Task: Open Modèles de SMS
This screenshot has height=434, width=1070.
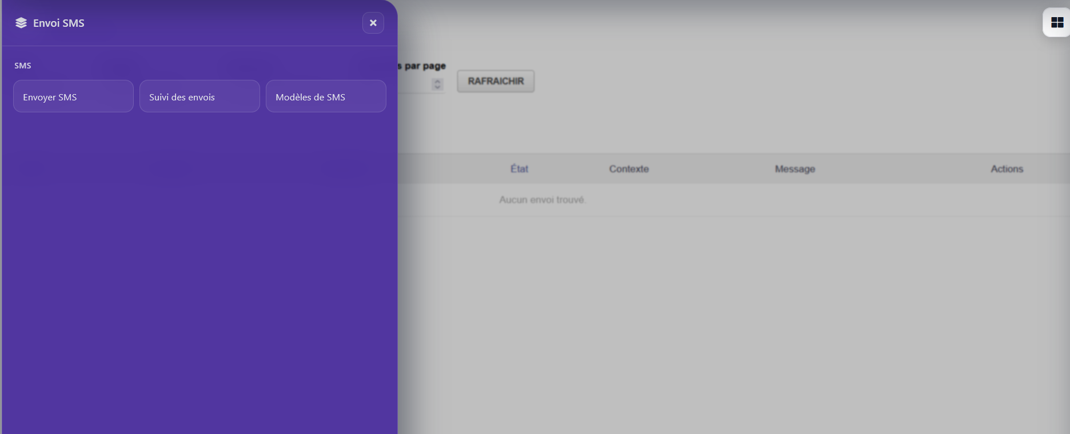Action: click(x=326, y=96)
